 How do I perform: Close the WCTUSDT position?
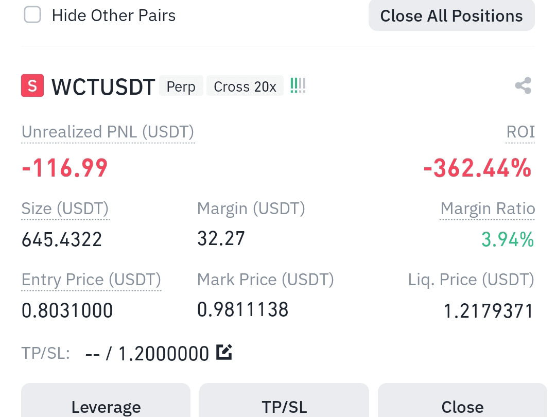click(462, 401)
